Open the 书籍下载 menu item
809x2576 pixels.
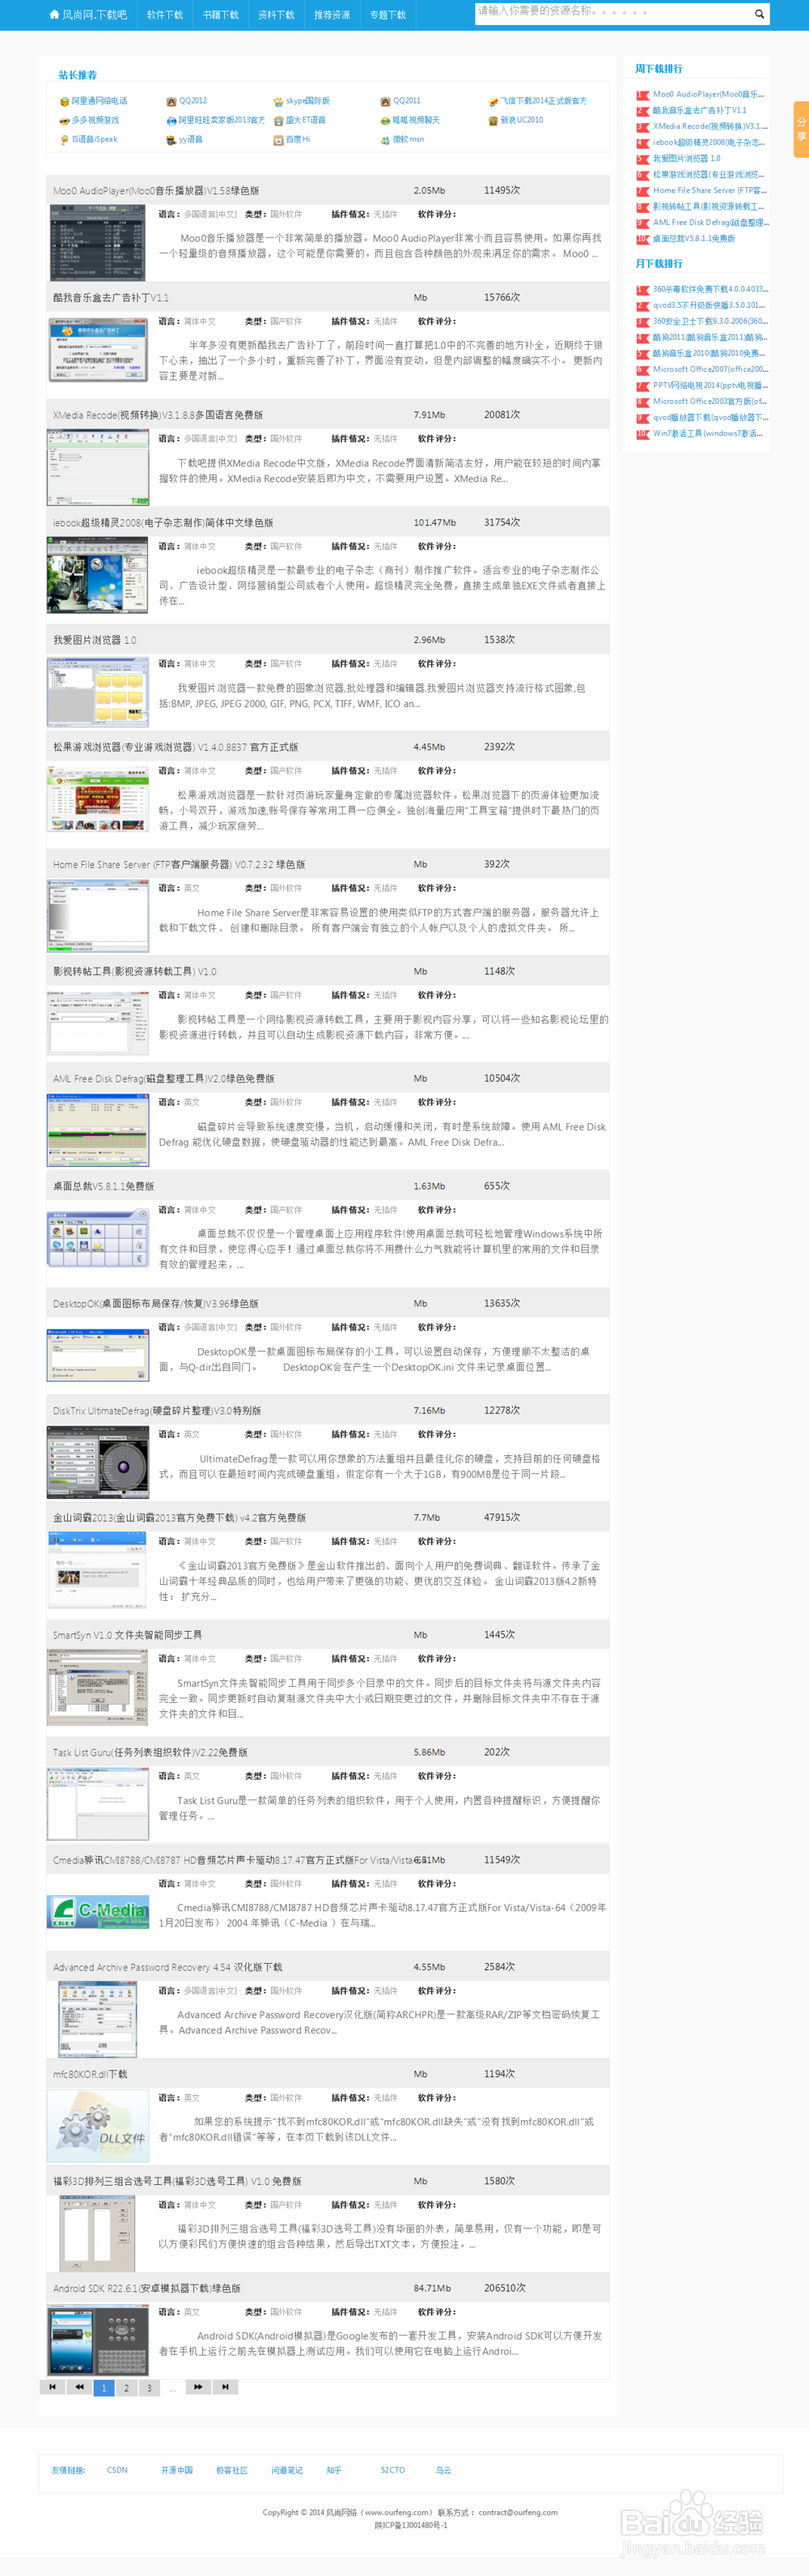[221, 15]
